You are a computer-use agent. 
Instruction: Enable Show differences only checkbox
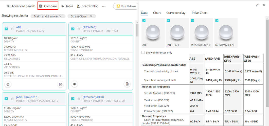143,52
